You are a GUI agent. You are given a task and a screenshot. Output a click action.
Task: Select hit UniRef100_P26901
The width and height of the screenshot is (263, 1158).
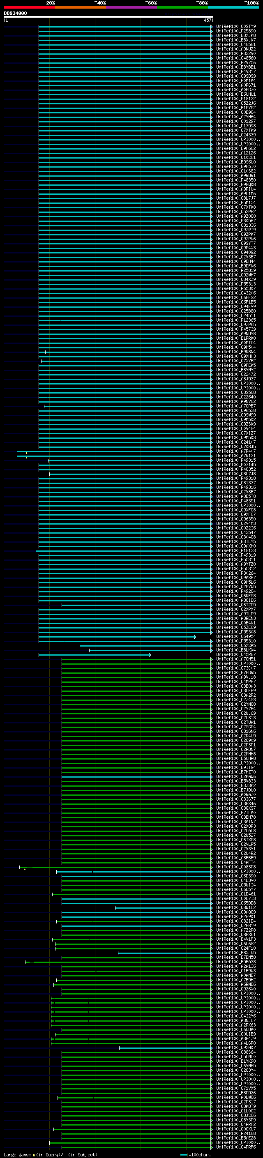coord(236,916)
